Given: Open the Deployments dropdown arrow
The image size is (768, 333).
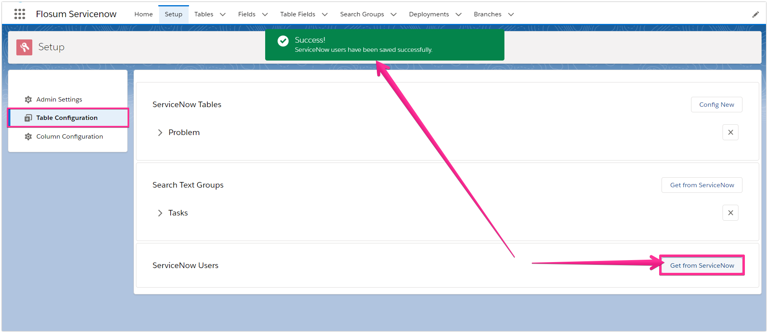Looking at the screenshot, I should (459, 14).
